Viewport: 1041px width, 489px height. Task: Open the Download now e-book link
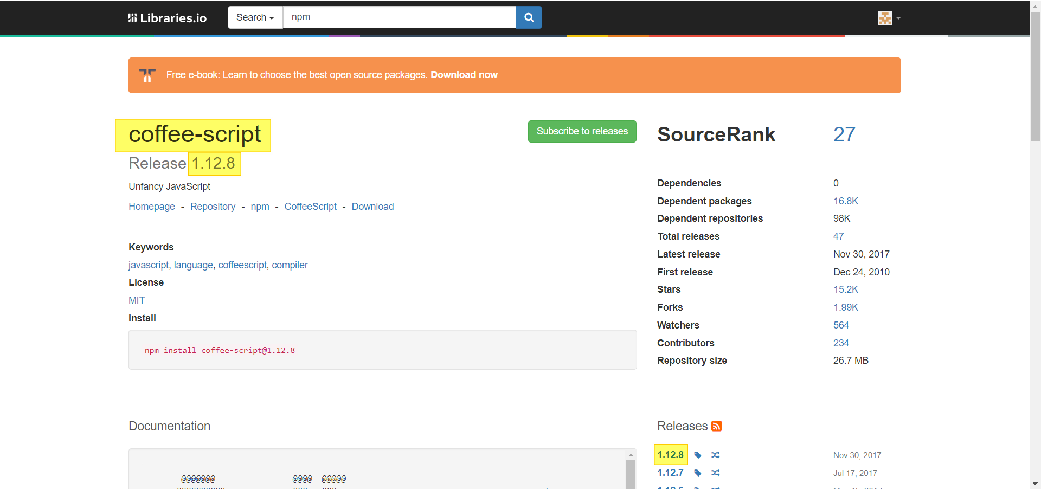tap(464, 75)
